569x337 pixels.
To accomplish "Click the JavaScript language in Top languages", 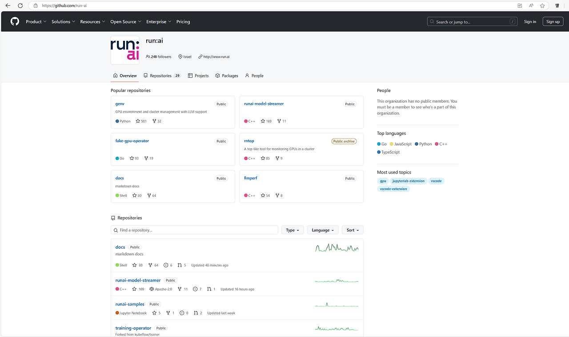I will click(x=401, y=144).
